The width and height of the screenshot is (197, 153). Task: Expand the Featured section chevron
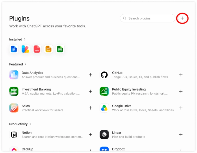point(25,64)
